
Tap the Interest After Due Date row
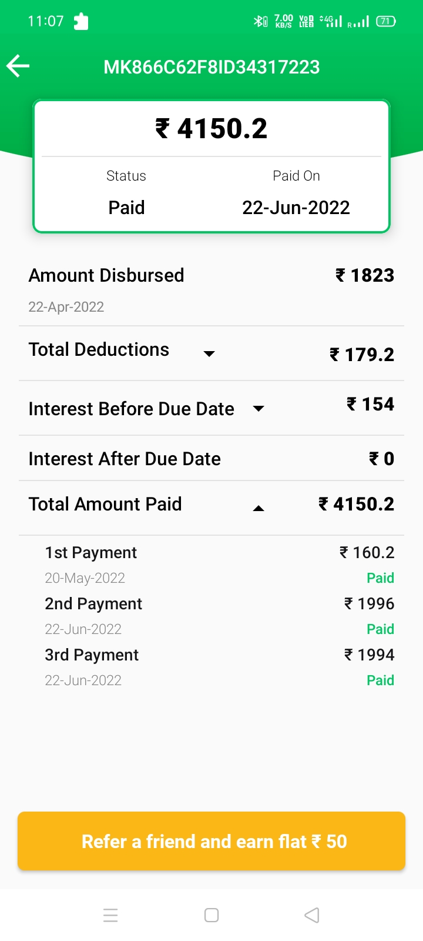[211, 459]
